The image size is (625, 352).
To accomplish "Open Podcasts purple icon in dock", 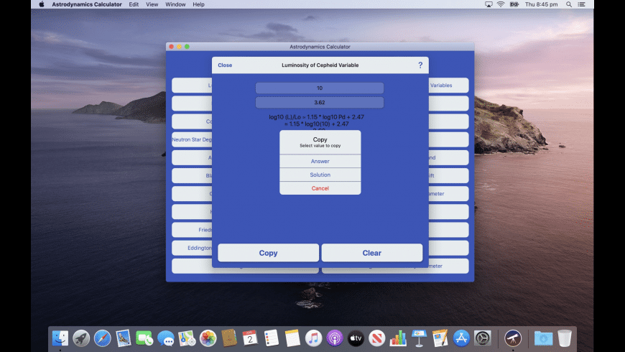I will pyautogui.click(x=335, y=338).
